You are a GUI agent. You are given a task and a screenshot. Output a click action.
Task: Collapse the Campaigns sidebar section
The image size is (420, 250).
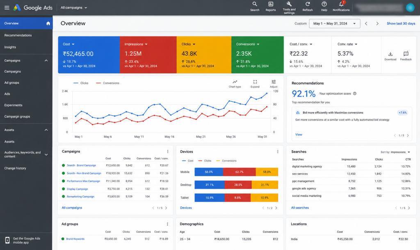[46, 61]
